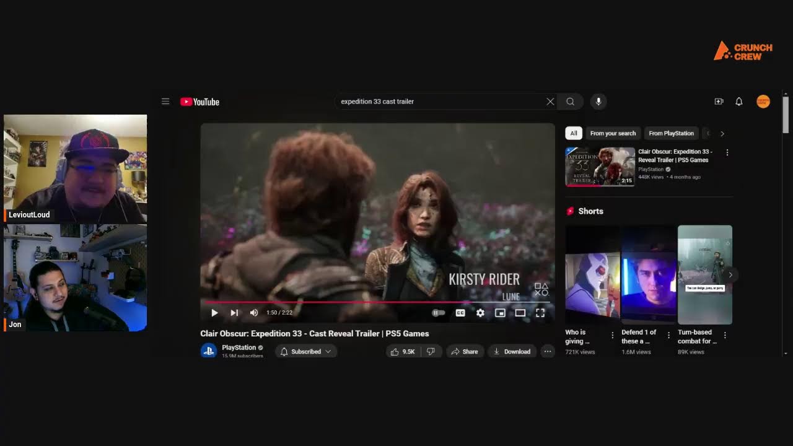Switch to miniplayer mode

[500, 313]
